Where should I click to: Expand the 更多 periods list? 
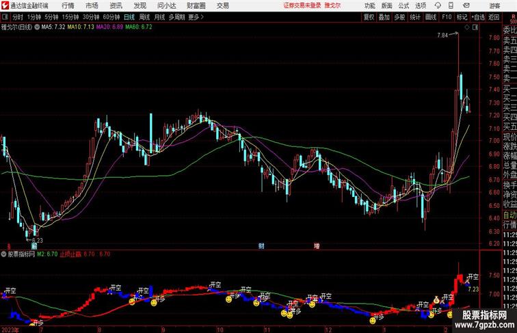(x=196, y=17)
